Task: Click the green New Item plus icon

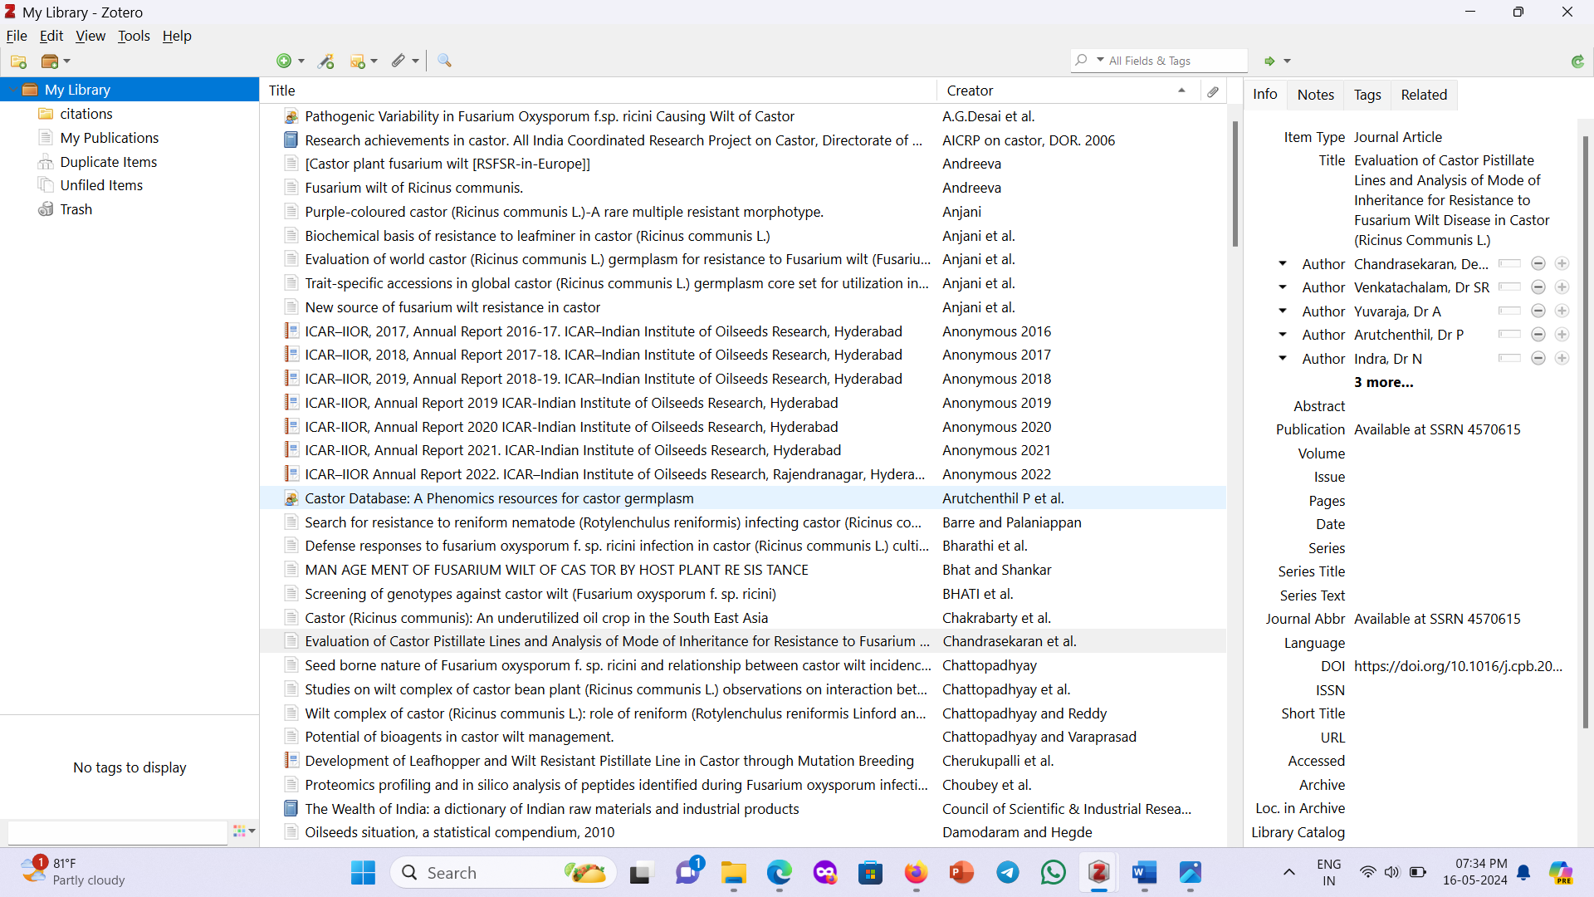Action: (284, 61)
